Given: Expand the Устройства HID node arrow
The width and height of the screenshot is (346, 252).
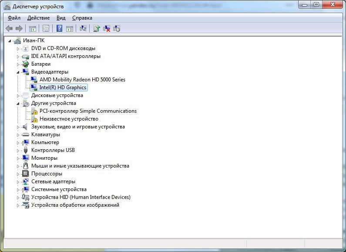Looking at the screenshot, I should tap(18, 198).
